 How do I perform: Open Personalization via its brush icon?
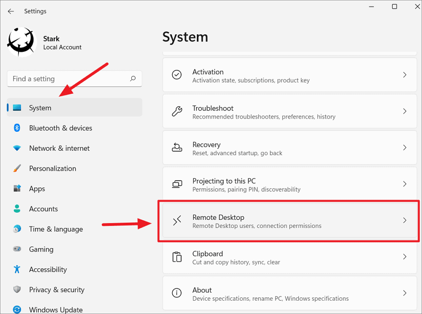click(17, 168)
